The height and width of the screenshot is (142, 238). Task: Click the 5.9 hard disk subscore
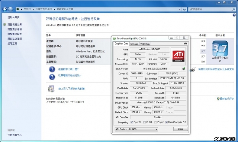coord(203,62)
